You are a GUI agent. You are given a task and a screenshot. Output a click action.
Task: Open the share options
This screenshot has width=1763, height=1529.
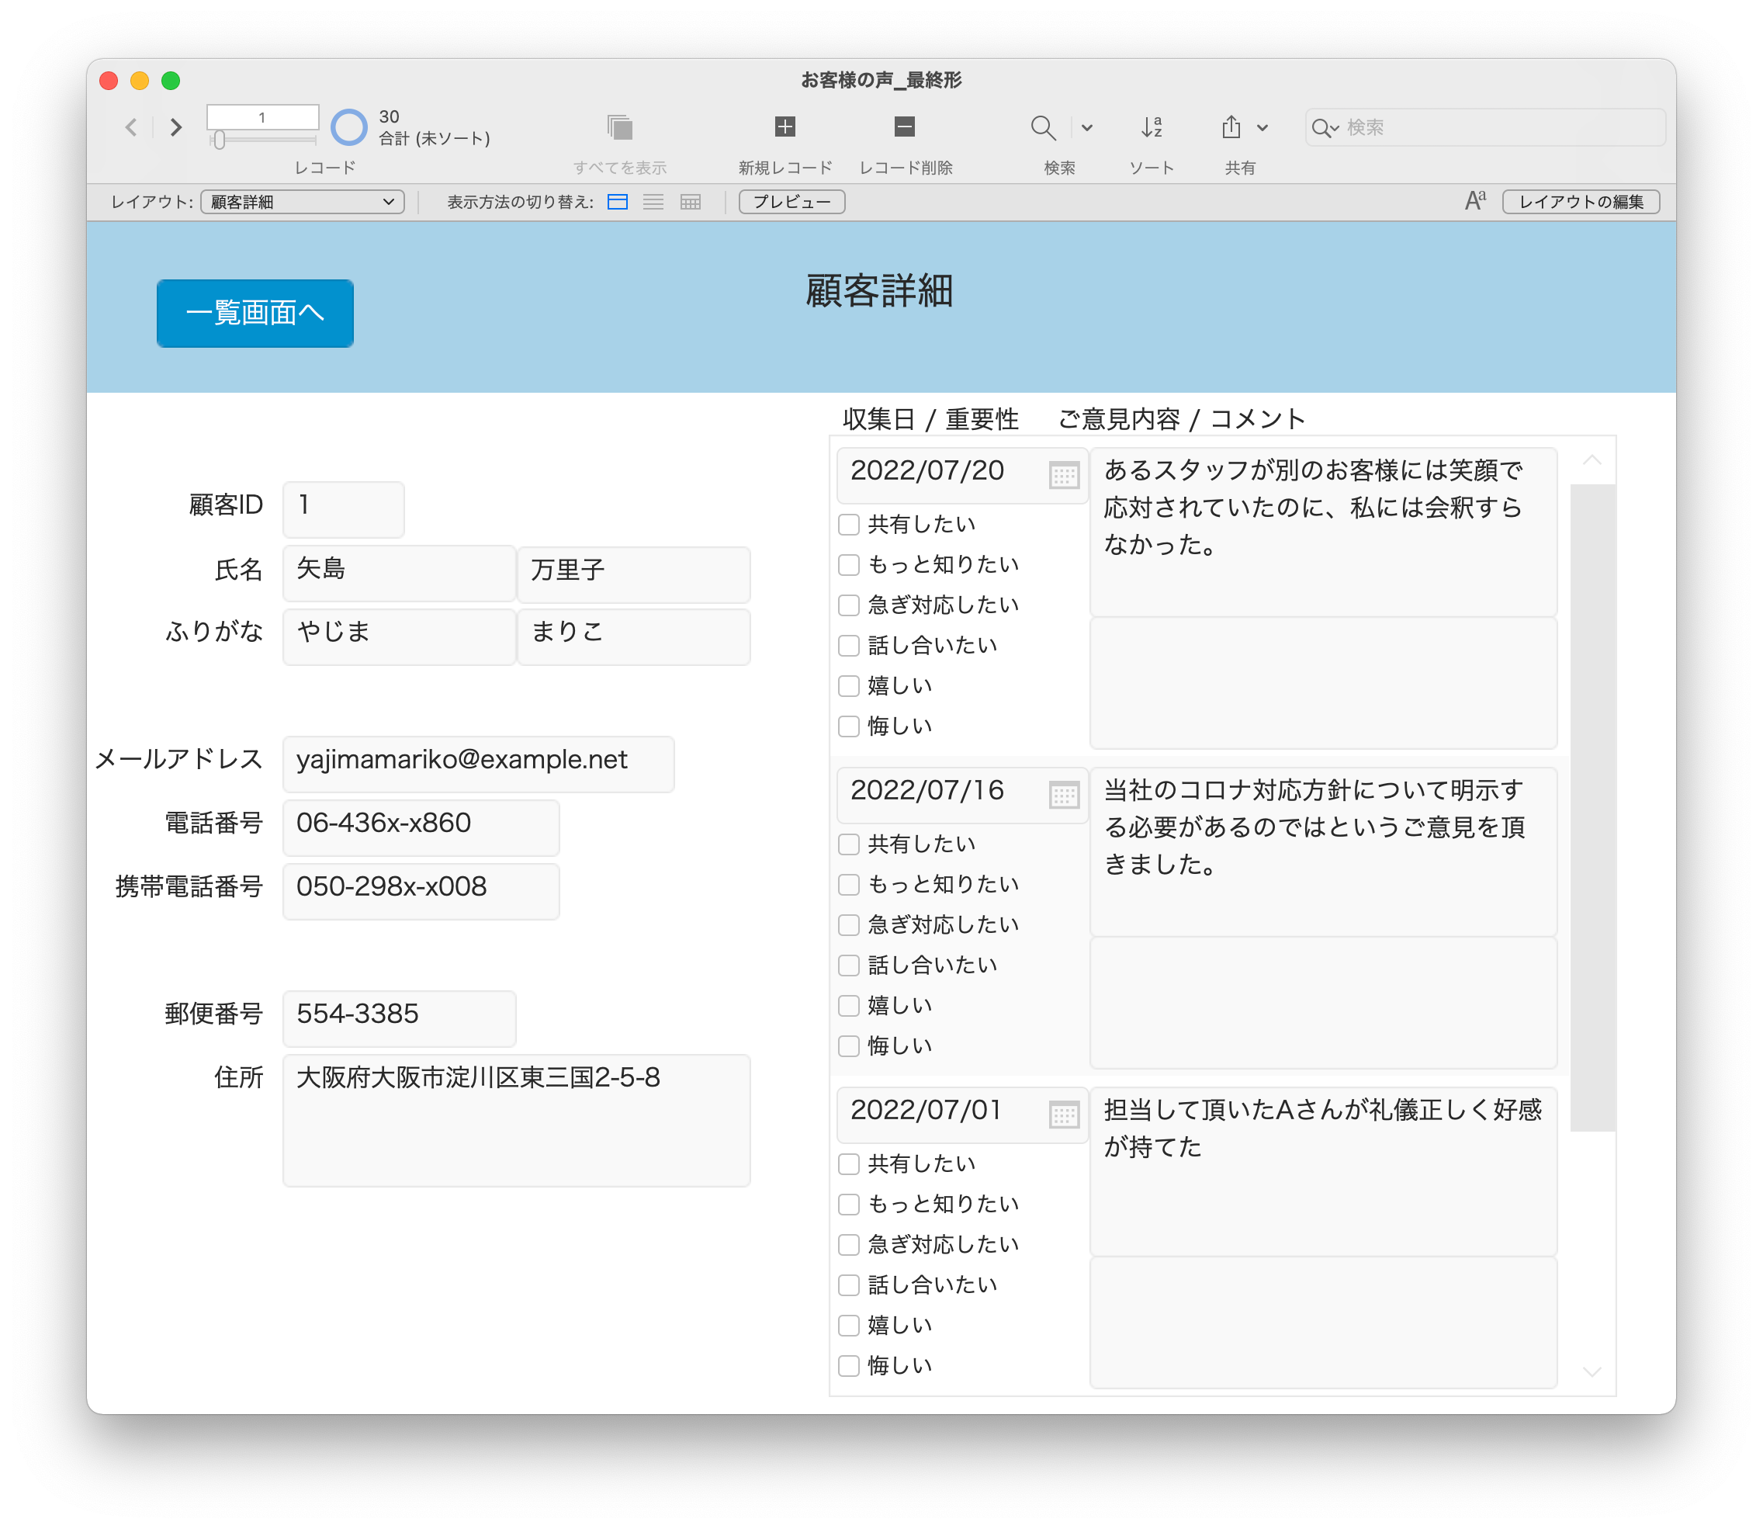1231,128
